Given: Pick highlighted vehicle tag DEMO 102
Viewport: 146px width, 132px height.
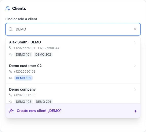Looking at the screenshot, I should (x=24, y=78).
